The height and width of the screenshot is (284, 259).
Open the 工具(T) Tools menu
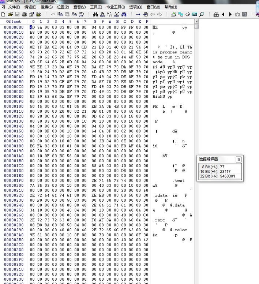pos(96,7)
